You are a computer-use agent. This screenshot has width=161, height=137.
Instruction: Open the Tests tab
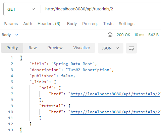tap(108, 24)
